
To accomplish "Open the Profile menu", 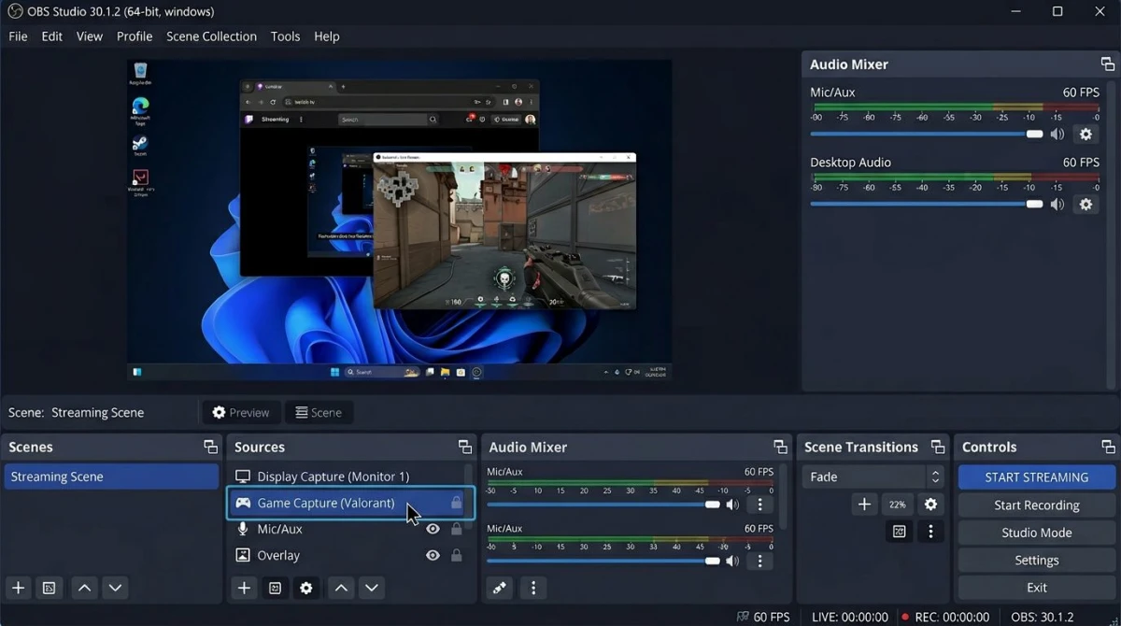I will tap(135, 36).
